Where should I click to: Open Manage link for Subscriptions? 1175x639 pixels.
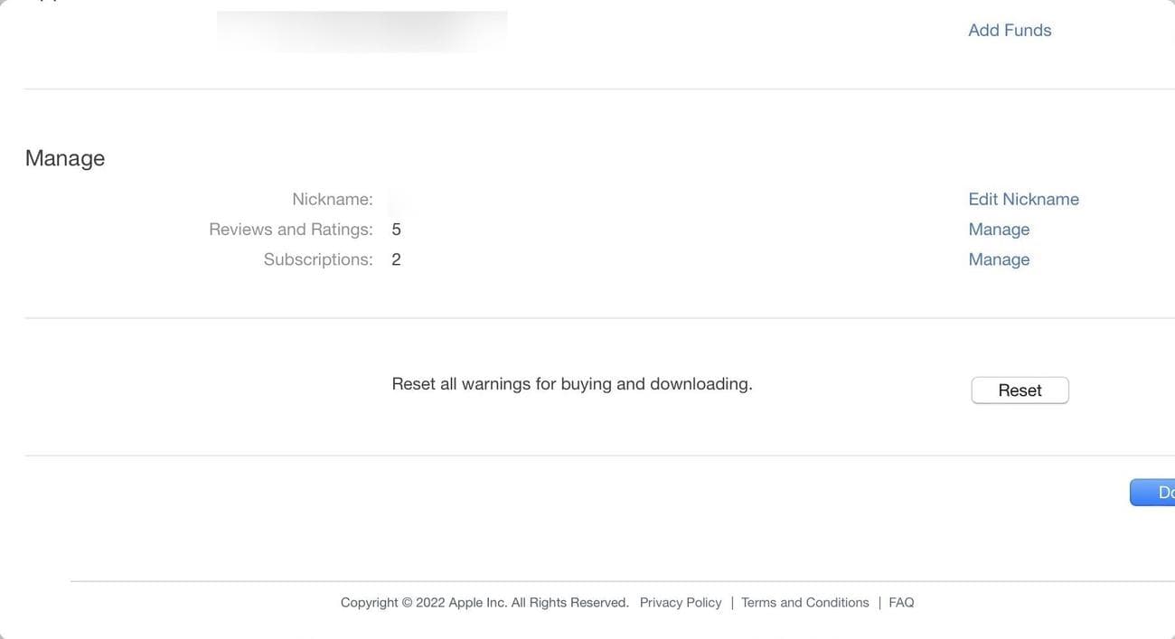pyautogui.click(x=999, y=259)
